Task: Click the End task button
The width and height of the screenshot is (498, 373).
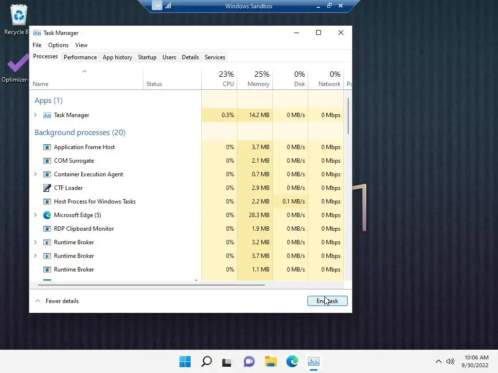Action: pyautogui.click(x=327, y=301)
